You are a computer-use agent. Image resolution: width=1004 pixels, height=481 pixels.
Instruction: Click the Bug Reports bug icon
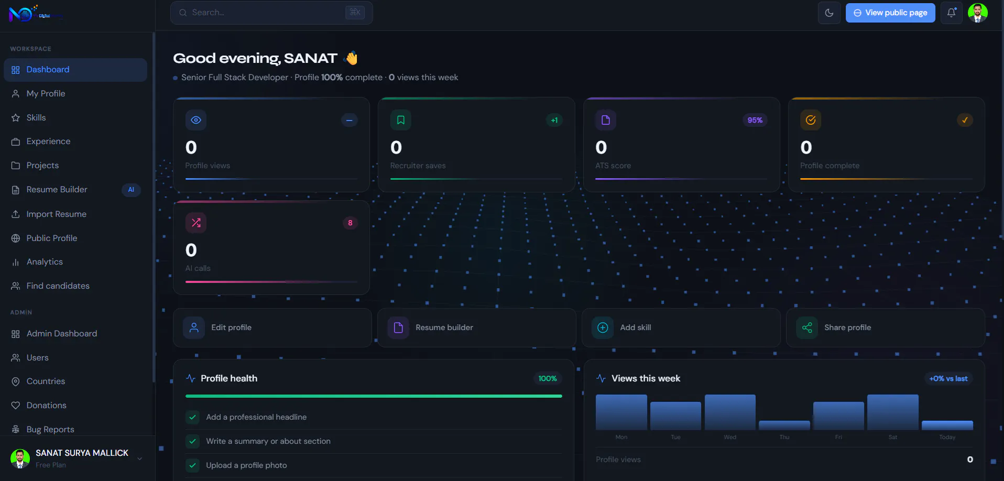pyautogui.click(x=16, y=430)
